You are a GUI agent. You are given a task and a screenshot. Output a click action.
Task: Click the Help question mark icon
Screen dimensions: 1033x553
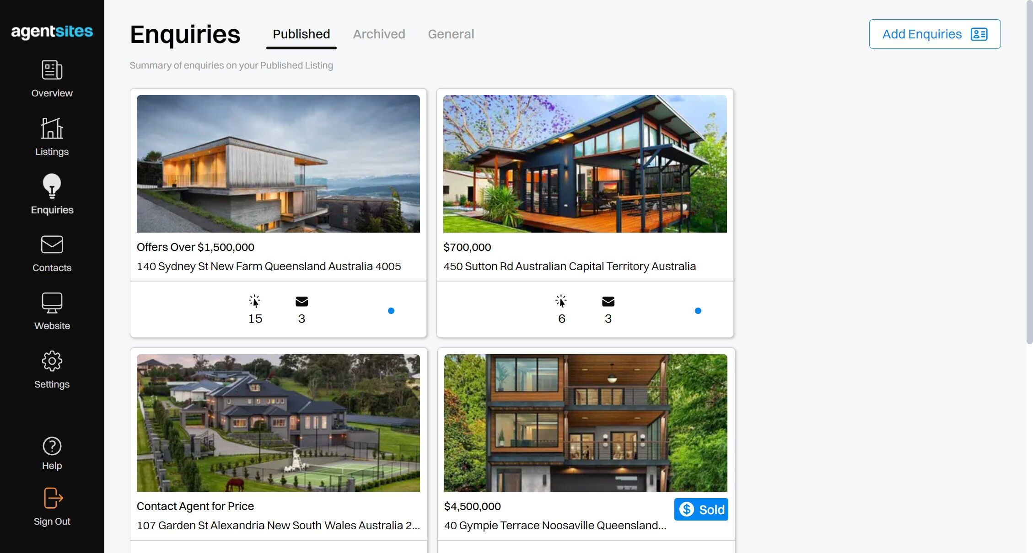pos(52,446)
